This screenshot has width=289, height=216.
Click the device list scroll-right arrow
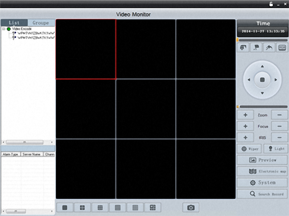52,142
